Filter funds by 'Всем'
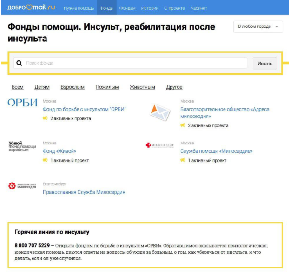 (x=18, y=87)
